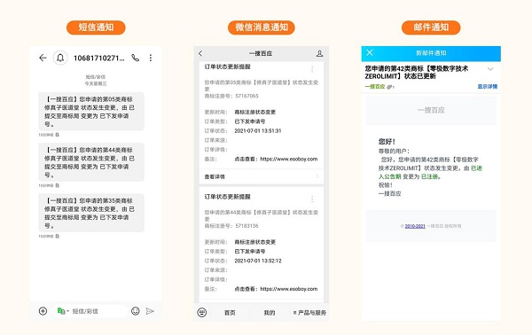Image resolution: width=532 pixels, height=335 pixels.
Task: Open the 首页 menu in WeChat
Action: point(230,313)
